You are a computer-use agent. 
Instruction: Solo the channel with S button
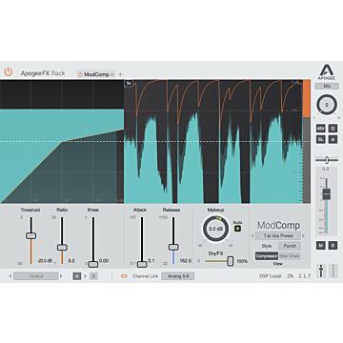tap(333, 245)
